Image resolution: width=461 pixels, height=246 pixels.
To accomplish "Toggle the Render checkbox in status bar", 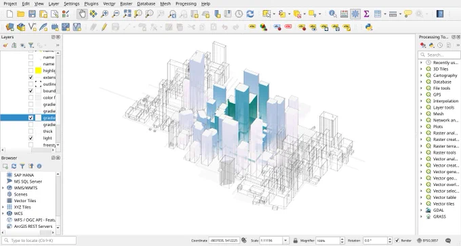I will point(397,241).
